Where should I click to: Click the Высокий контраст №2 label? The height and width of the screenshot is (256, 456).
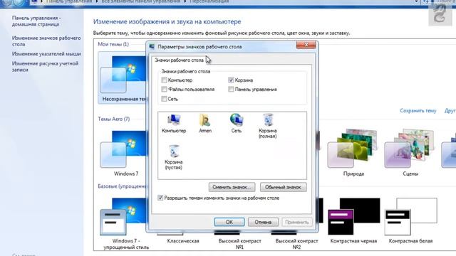pyautogui.click(x=296, y=244)
